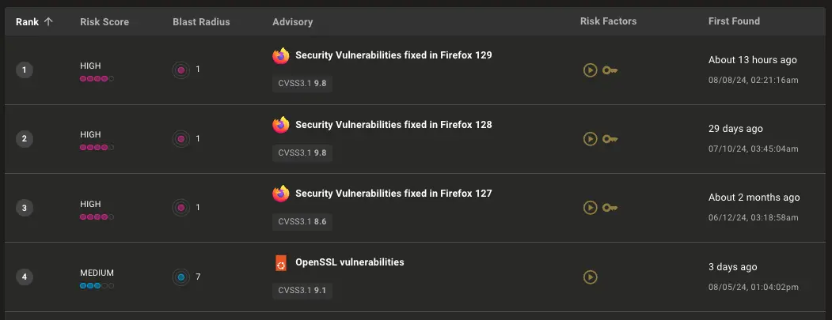The height and width of the screenshot is (320, 832).
Task: Open Security Vulnerabilities fixed in Firefox 129
Action: pos(393,55)
